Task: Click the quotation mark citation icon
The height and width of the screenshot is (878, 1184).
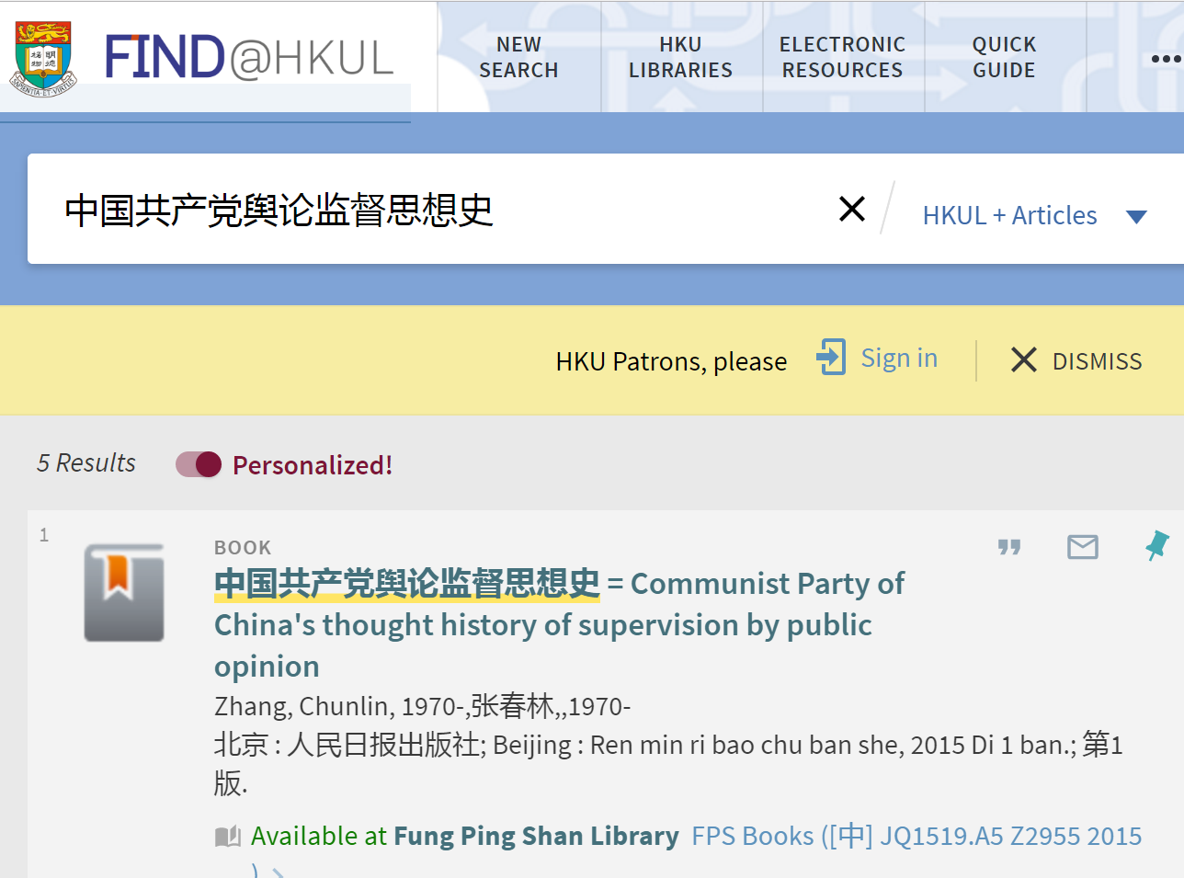Action: [x=1009, y=547]
